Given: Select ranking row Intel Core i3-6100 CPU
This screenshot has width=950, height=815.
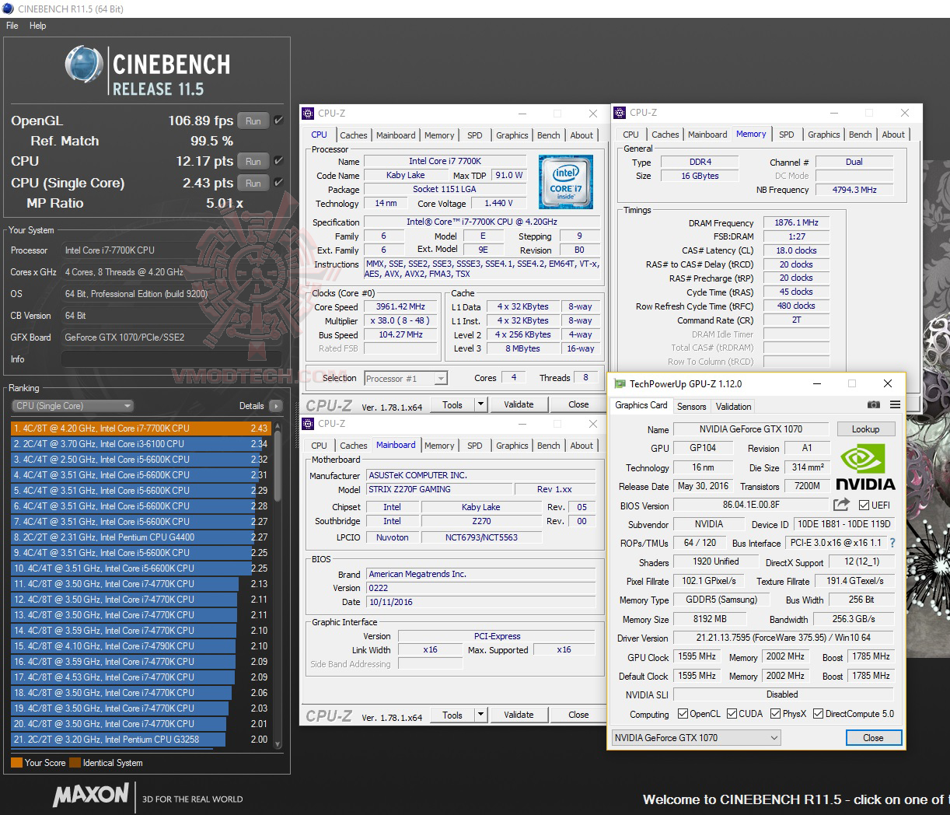Looking at the screenshot, I should coord(140,443).
